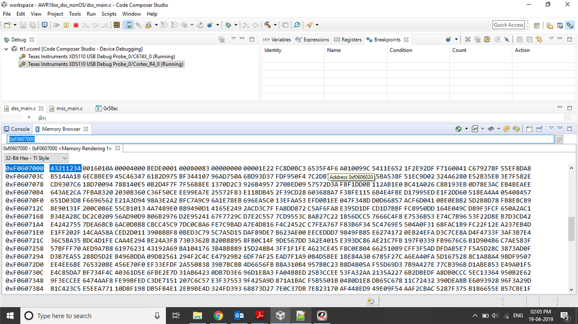This screenshot has width=578, height=324.
Task: Open dropdown arrow next to New icon
Action: pyautogui.click(x=15, y=25)
